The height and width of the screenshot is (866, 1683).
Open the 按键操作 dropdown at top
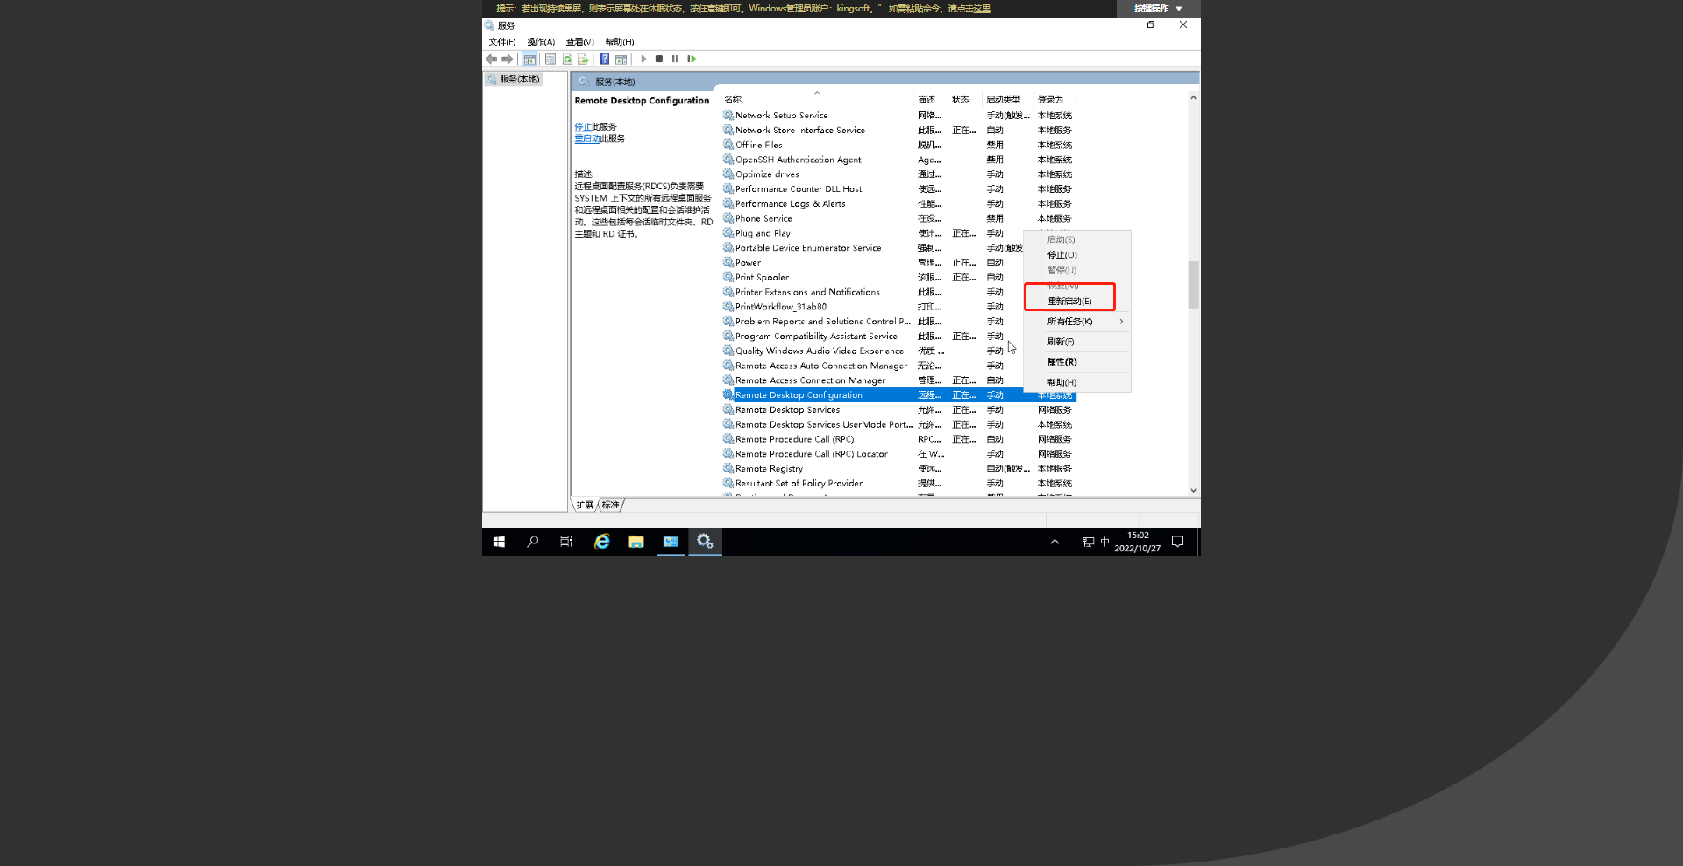tap(1158, 9)
